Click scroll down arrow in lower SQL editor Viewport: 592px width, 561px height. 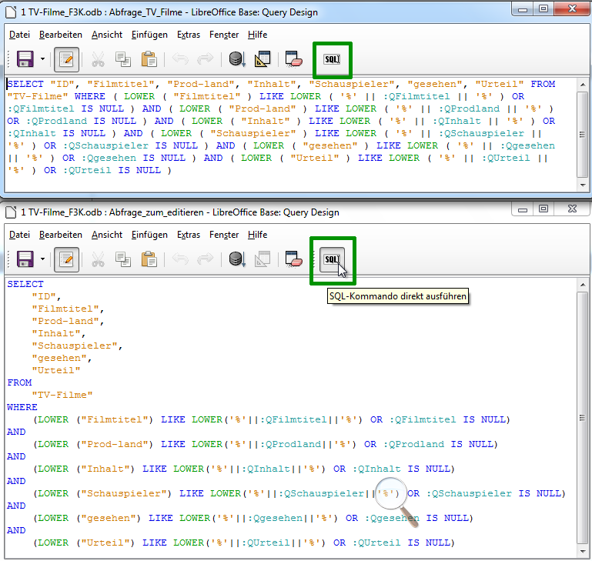tap(583, 551)
